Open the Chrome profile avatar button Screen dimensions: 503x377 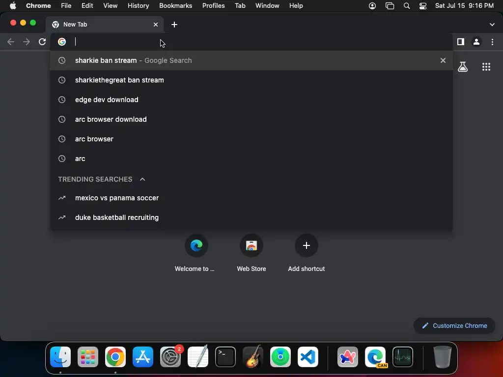(x=476, y=42)
